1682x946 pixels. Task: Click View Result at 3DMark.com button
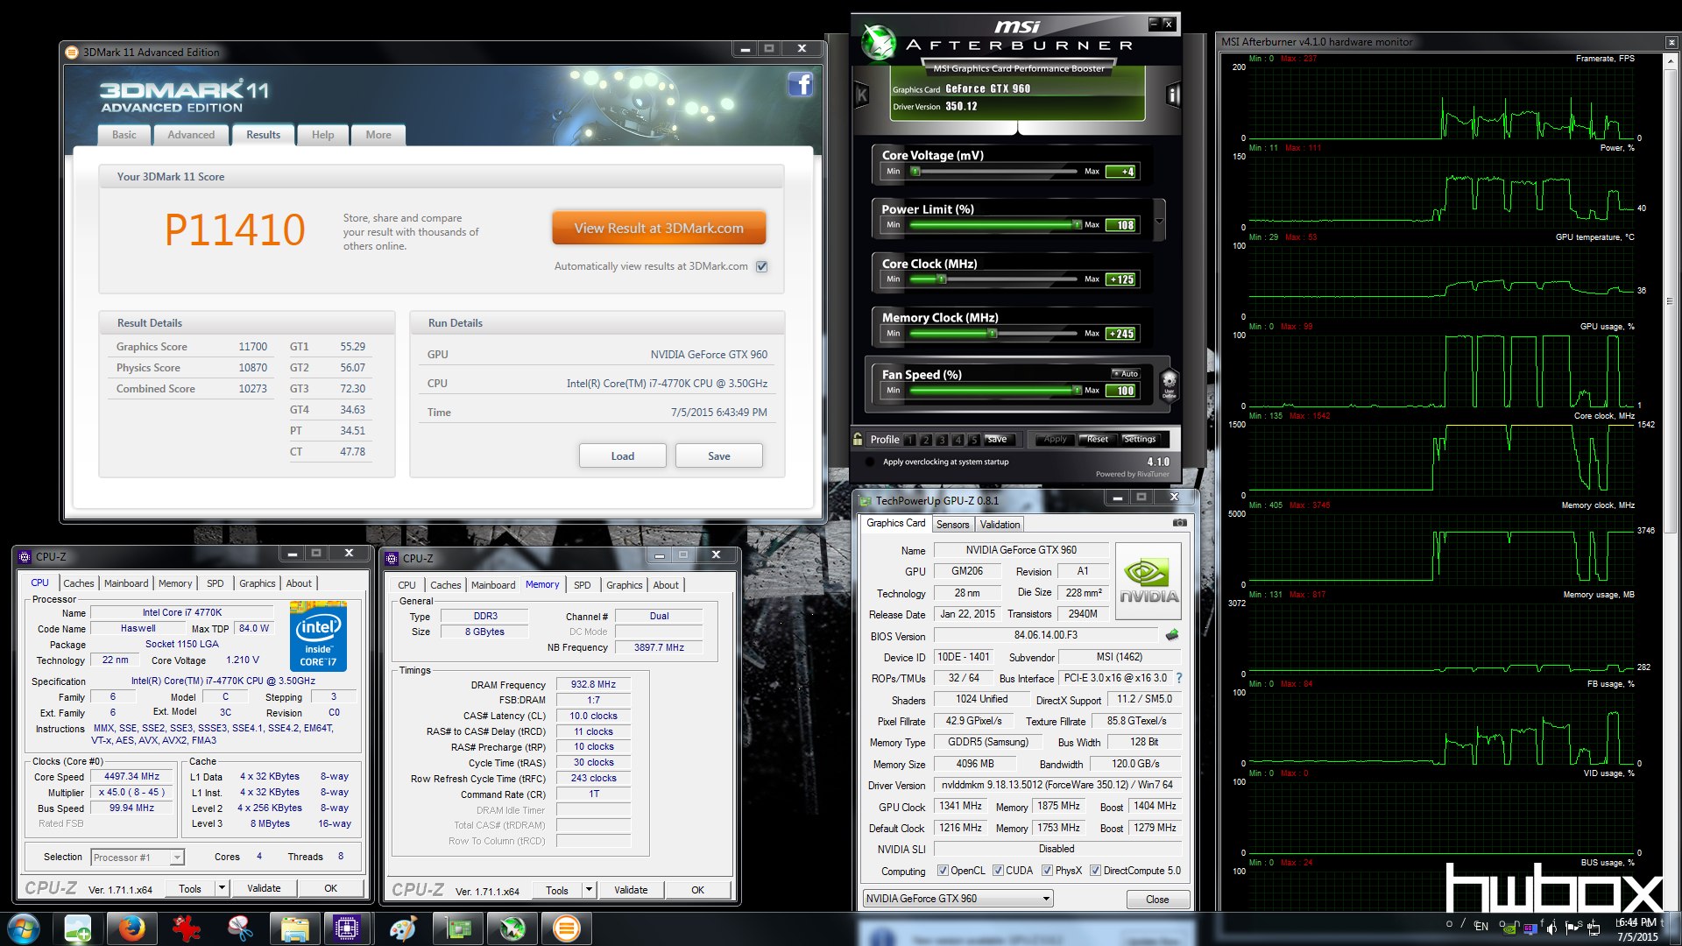click(660, 226)
